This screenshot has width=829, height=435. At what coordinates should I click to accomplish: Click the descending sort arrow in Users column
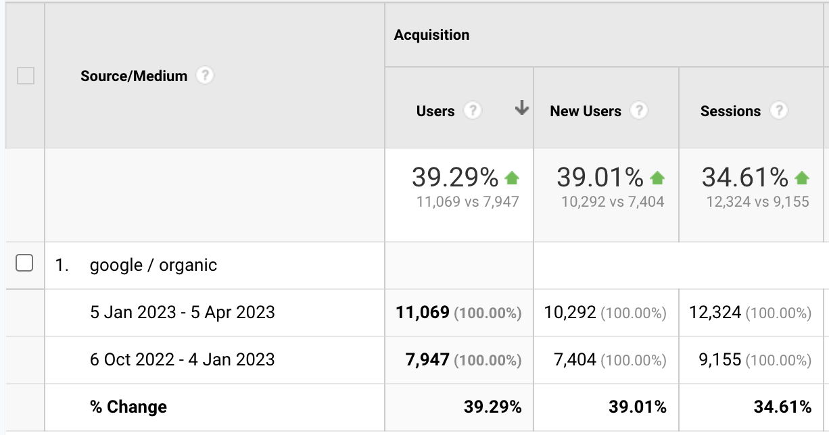click(x=521, y=108)
